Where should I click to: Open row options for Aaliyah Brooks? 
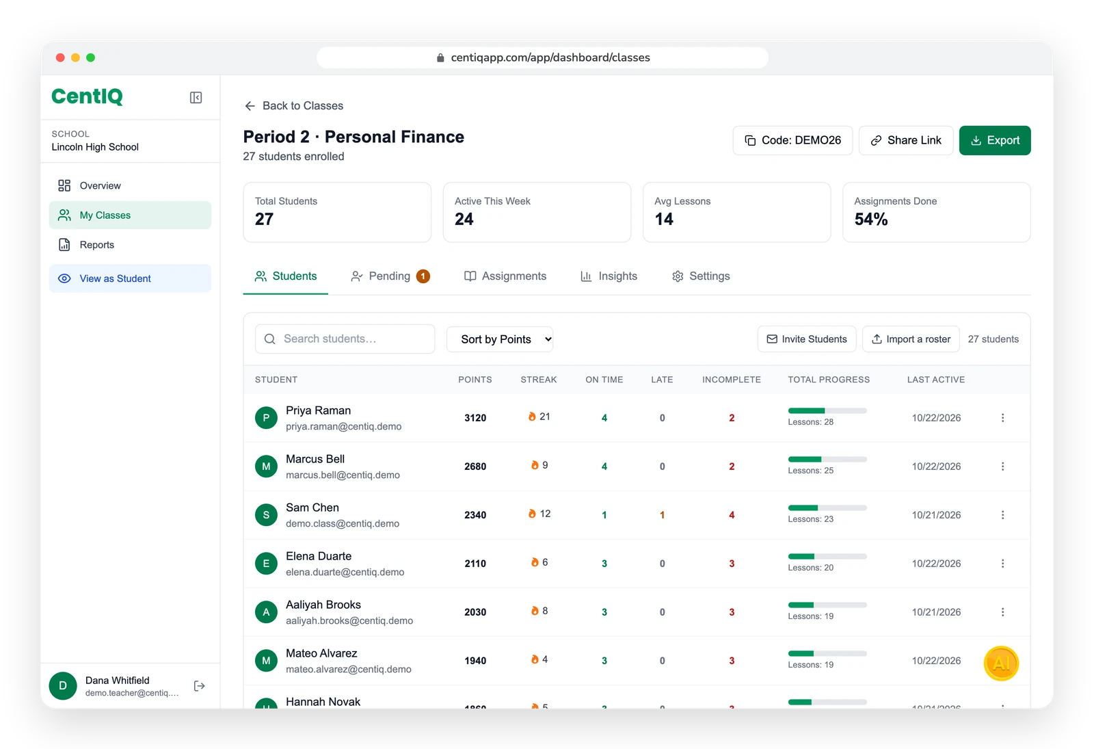(x=1003, y=612)
